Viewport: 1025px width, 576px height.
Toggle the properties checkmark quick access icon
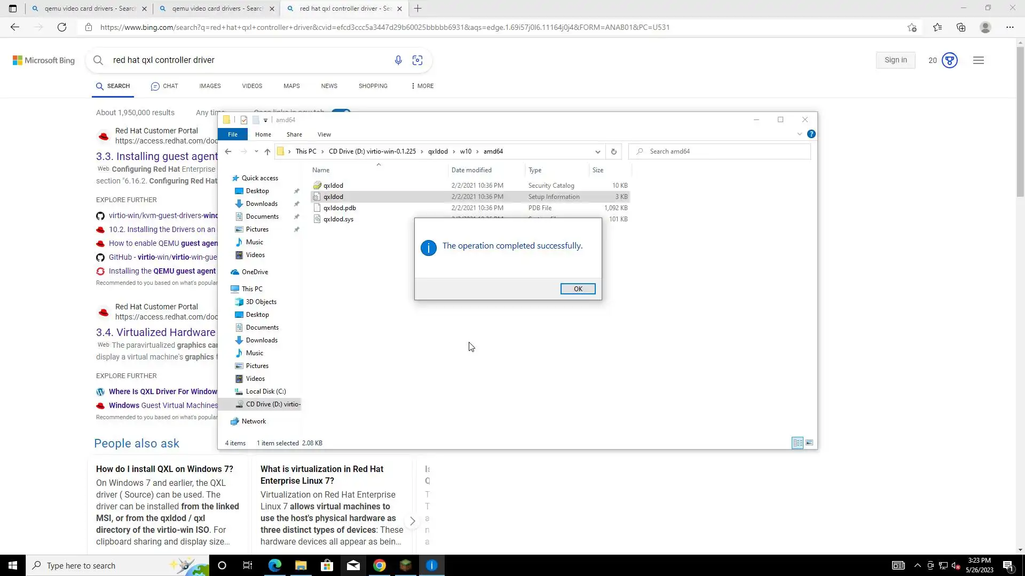click(244, 120)
